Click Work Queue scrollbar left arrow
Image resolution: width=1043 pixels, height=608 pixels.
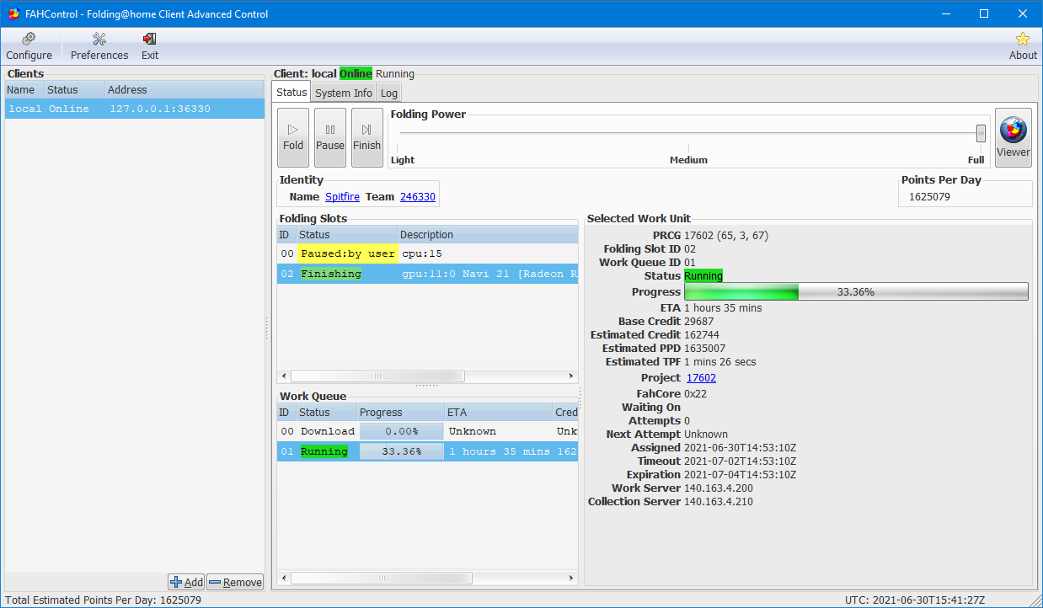(x=284, y=579)
